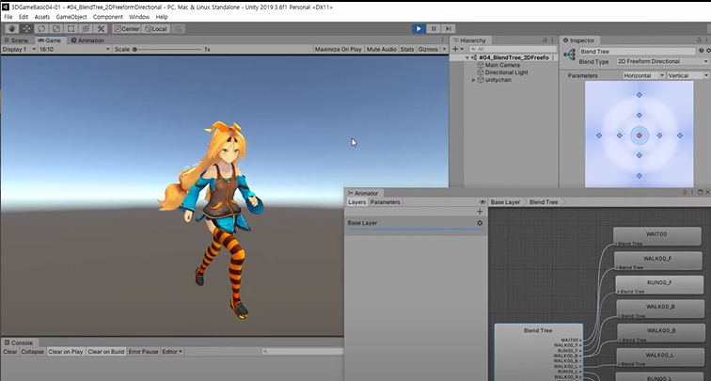Screen dimensions: 711x381
Task: Toggle Maximize On Play
Action: 339,49
